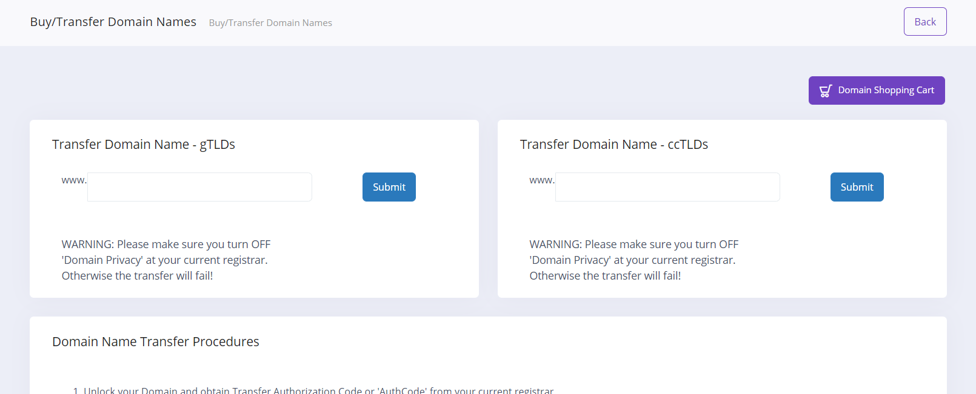Click 'Otherwise the transfer will fail!' under ccTLDs
This screenshot has width=976, height=394.
[605, 276]
